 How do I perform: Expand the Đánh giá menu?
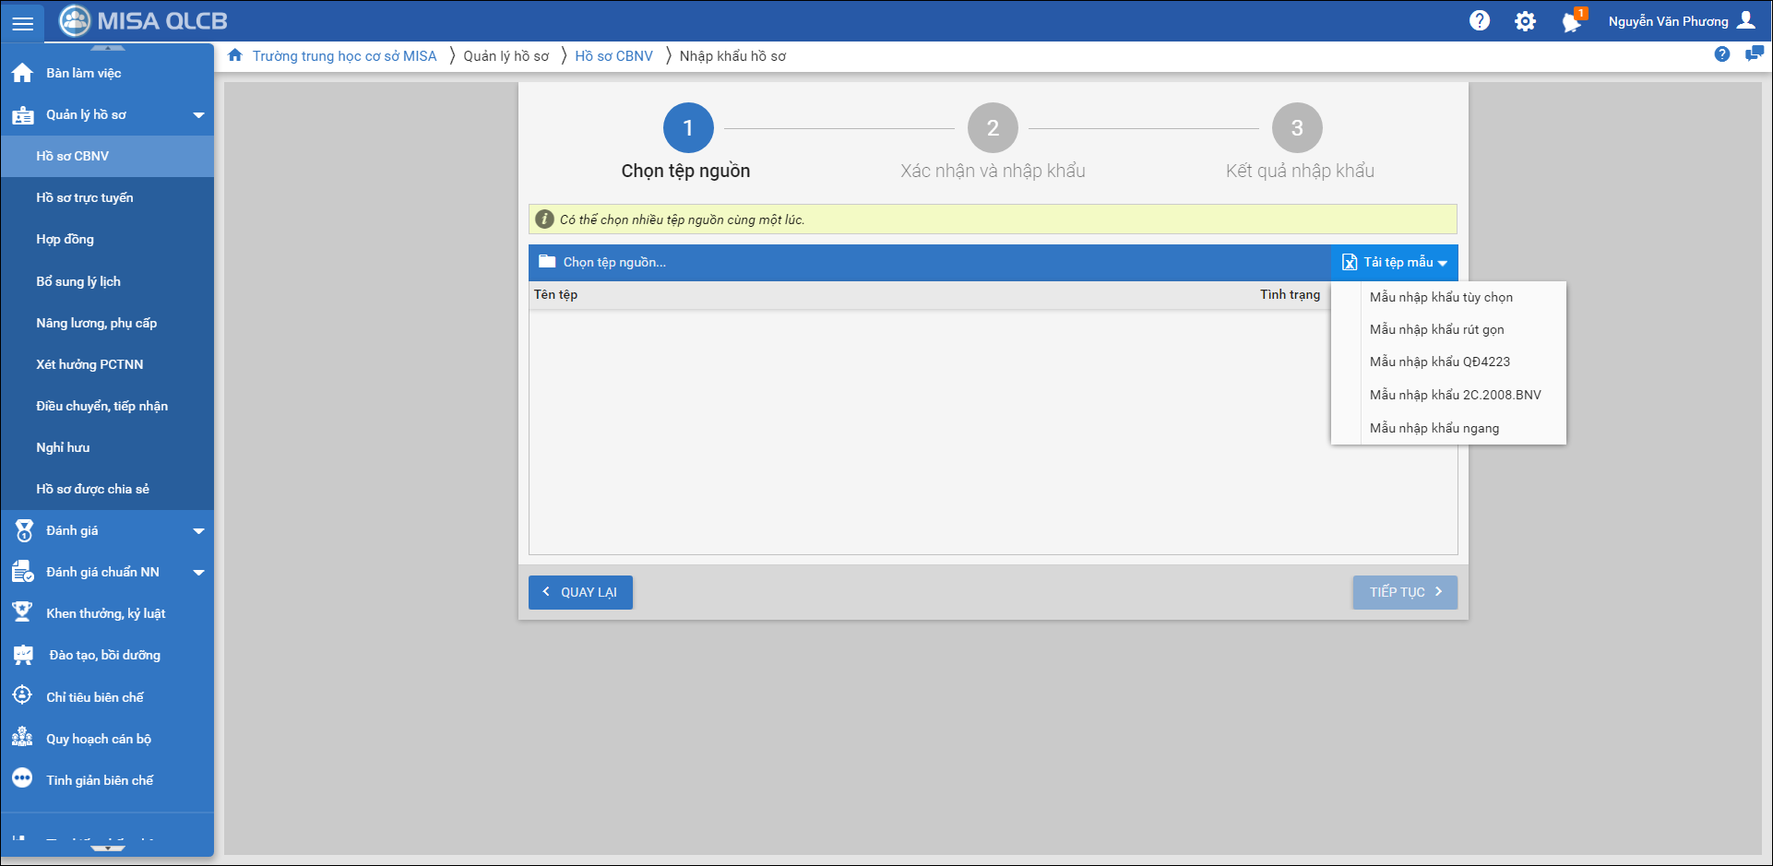(198, 531)
